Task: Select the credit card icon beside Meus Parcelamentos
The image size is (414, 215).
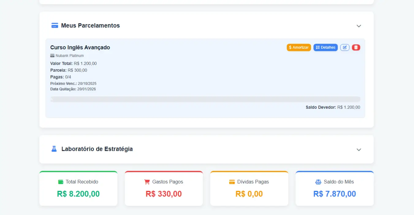Action: (55, 25)
